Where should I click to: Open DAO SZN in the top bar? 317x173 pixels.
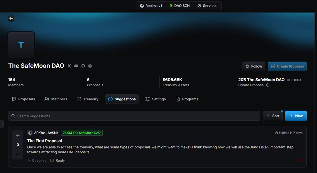[x=180, y=6]
